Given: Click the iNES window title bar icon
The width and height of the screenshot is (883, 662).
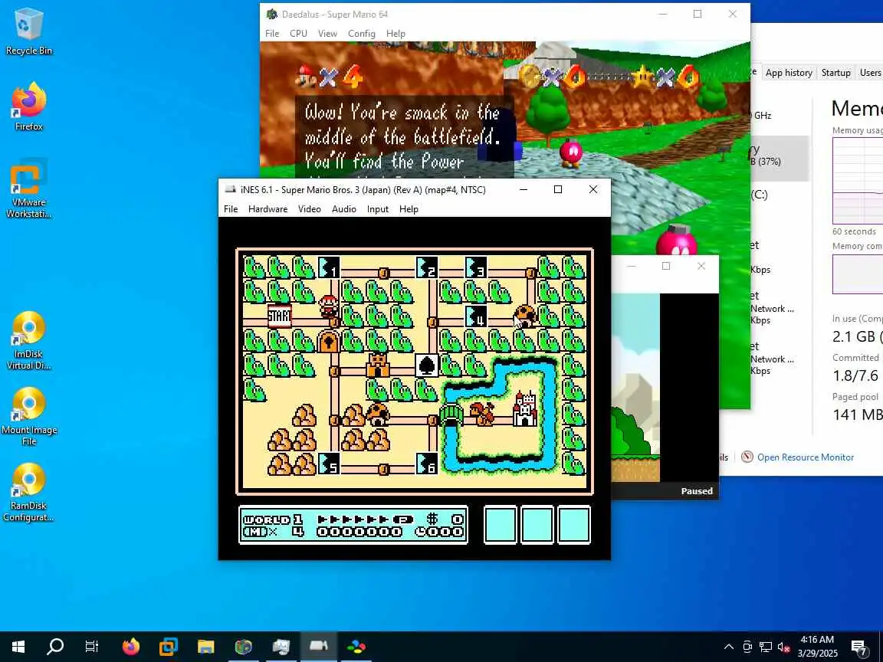Looking at the screenshot, I should pyautogui.click(x=230, y=189).
